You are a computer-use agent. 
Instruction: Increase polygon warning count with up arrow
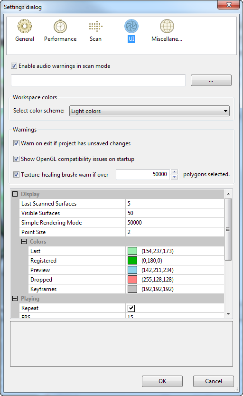click(174, 172)
